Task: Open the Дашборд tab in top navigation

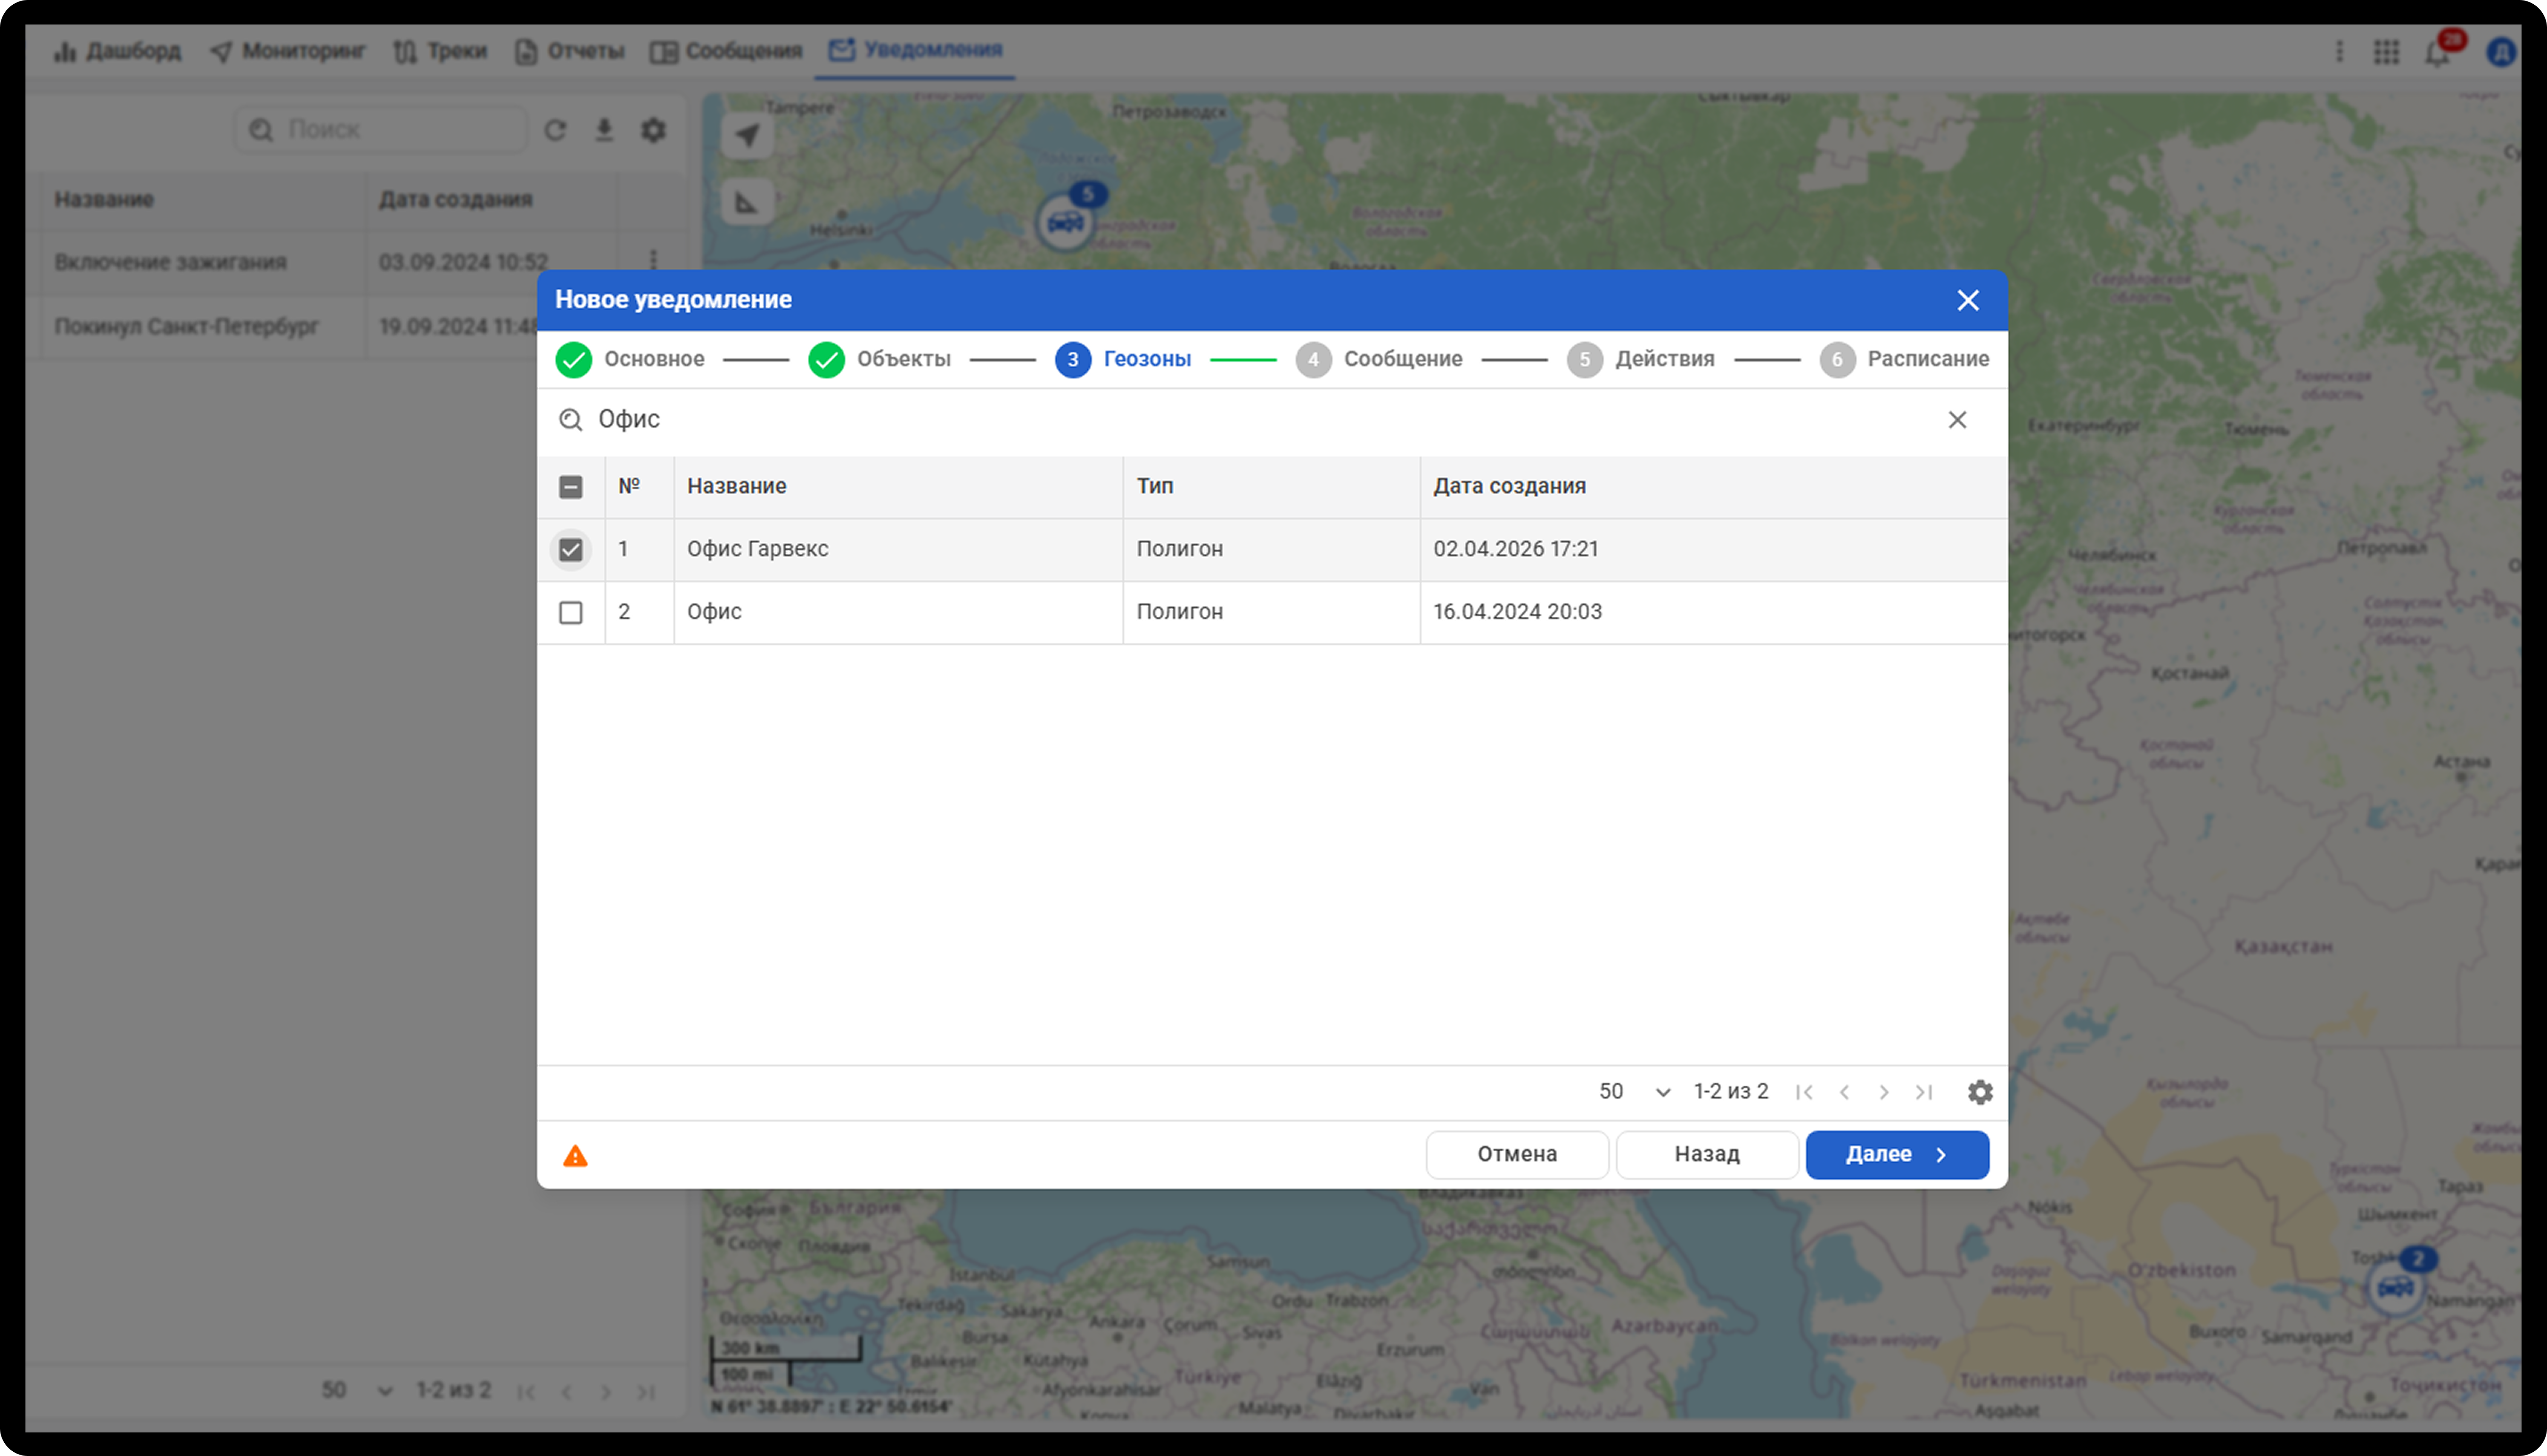Action: click(117, 51)
